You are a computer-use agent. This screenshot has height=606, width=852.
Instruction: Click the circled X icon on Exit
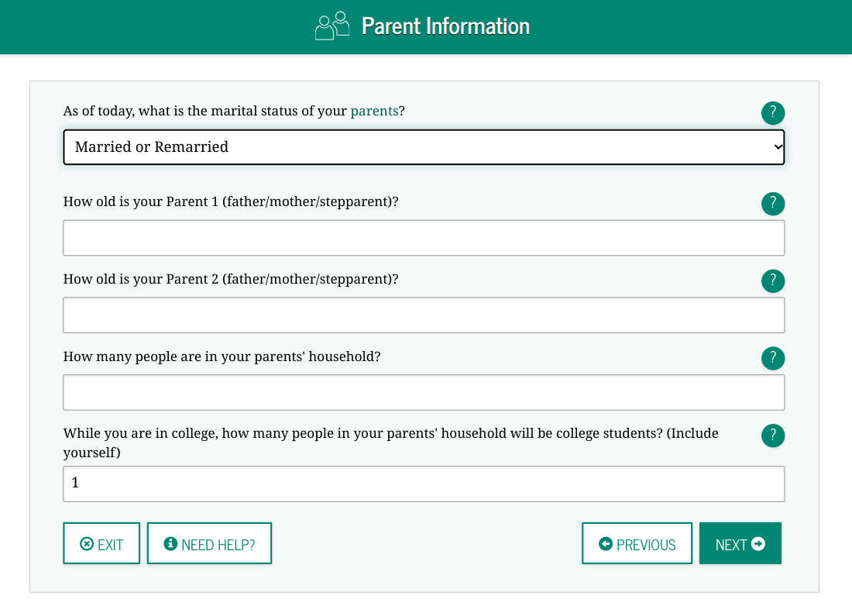(x=87, y=543)
